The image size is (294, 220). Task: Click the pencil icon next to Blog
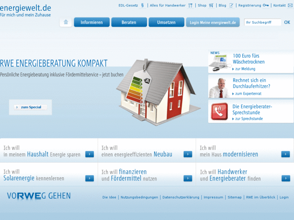(231, 5)
